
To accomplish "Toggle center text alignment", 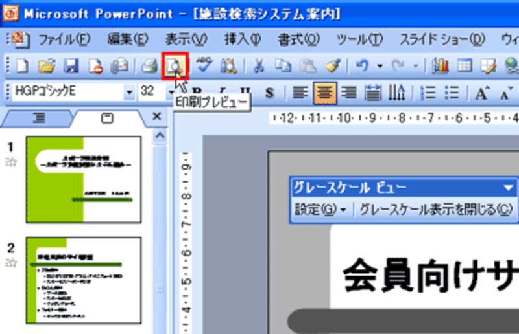I will point(325,93).
